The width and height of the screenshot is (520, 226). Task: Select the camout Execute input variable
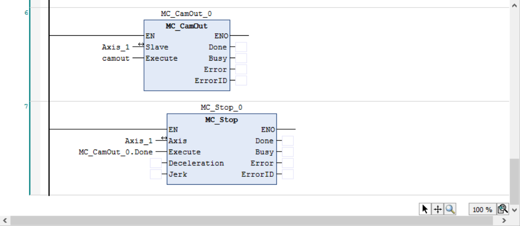pyautogui.click(x=116, y=58)
